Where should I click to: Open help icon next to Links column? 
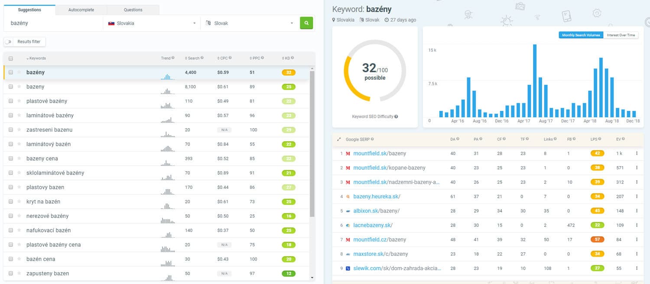click(556, 139)
